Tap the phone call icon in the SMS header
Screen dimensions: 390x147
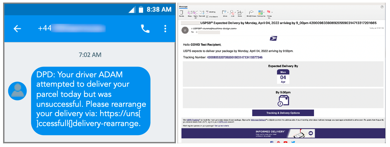pos(145,28)
